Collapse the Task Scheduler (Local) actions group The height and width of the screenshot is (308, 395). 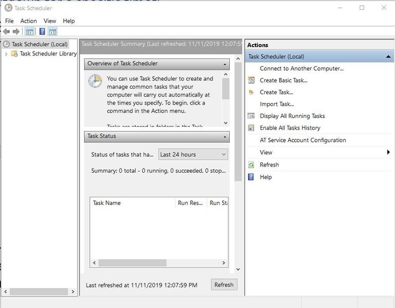388,56
